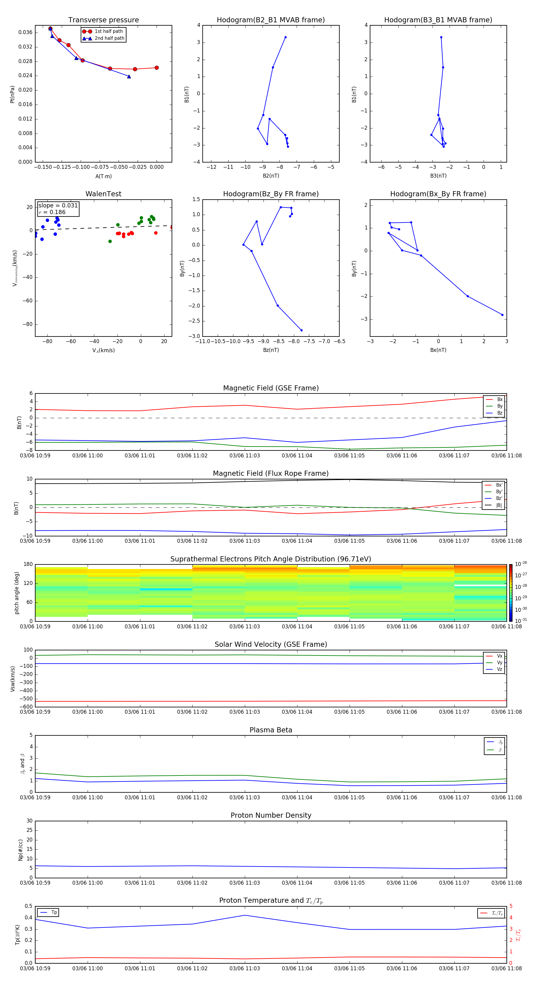Click the '1st half path' legend entry

pos(103,31)
